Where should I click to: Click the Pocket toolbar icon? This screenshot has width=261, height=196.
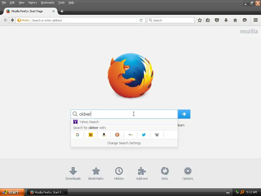(x=217, y=20)
